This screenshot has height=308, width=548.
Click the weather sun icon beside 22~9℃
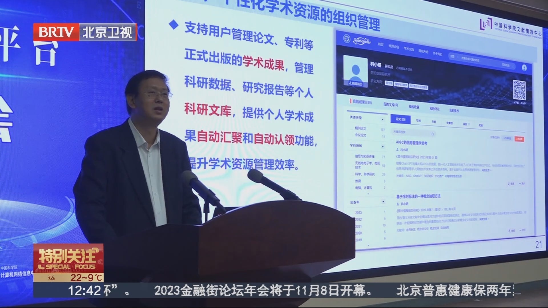tap(51, 277)
